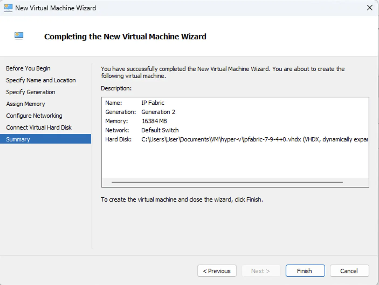Select the Configure Networking step
The image size is (379, 285).
pos(34,116)
